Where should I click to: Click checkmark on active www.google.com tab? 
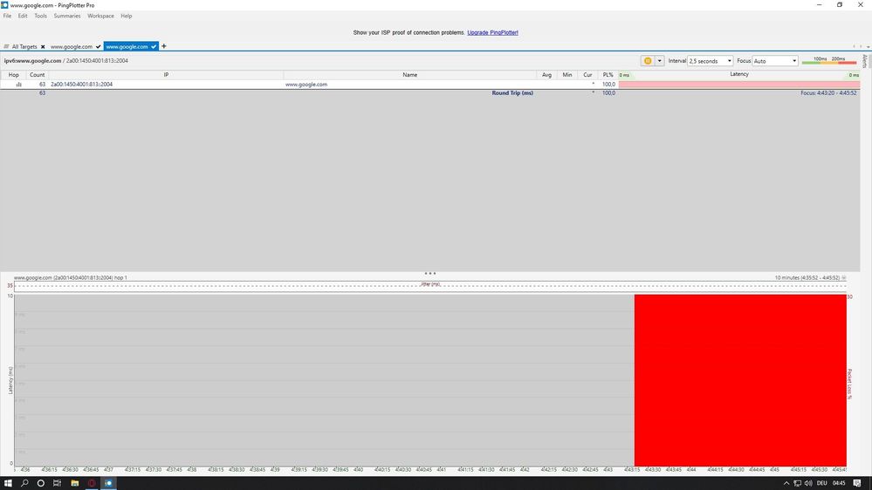coord(154,47)
